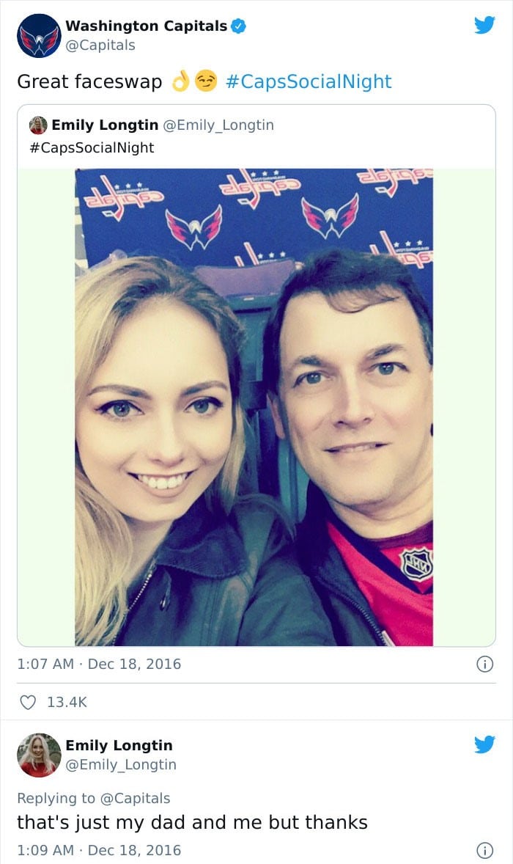This screenshot has height=864, width=513.
Task: Click the Emily Longtin name in the reply
Action: 119,745
